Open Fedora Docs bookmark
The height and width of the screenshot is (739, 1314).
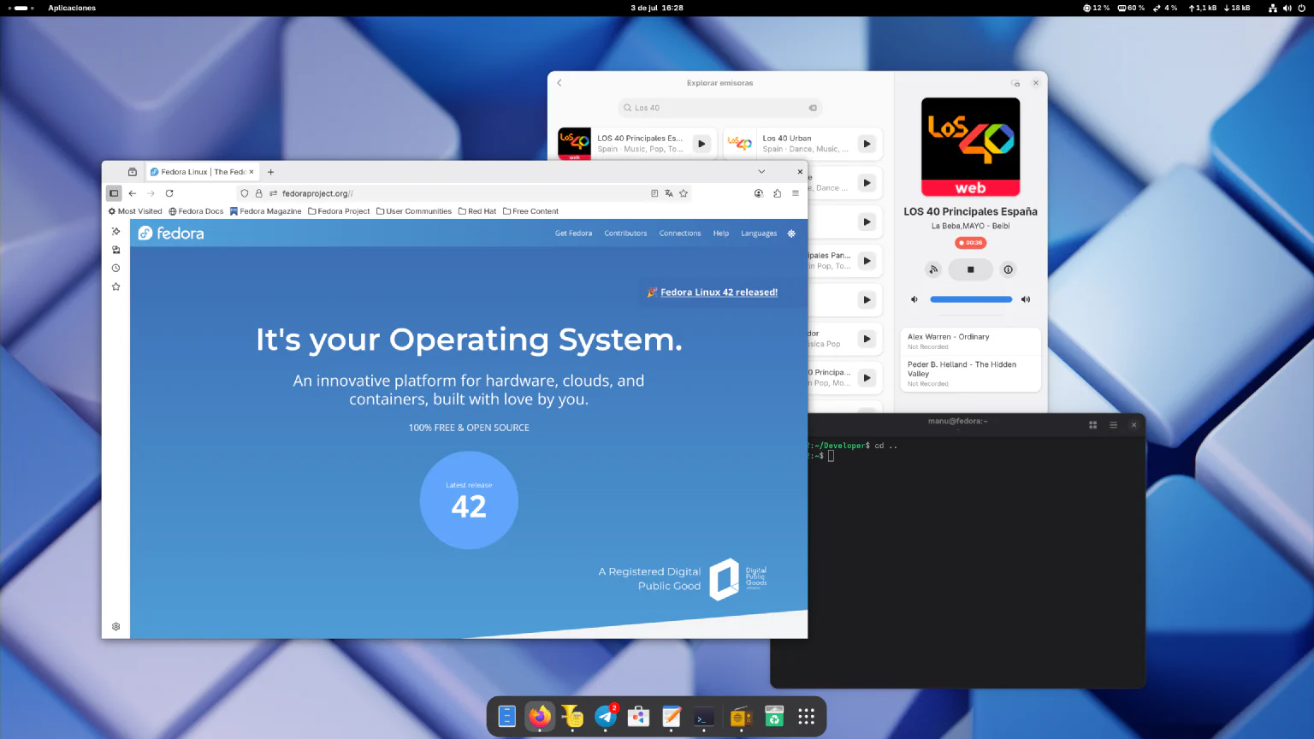click(196, 211)
